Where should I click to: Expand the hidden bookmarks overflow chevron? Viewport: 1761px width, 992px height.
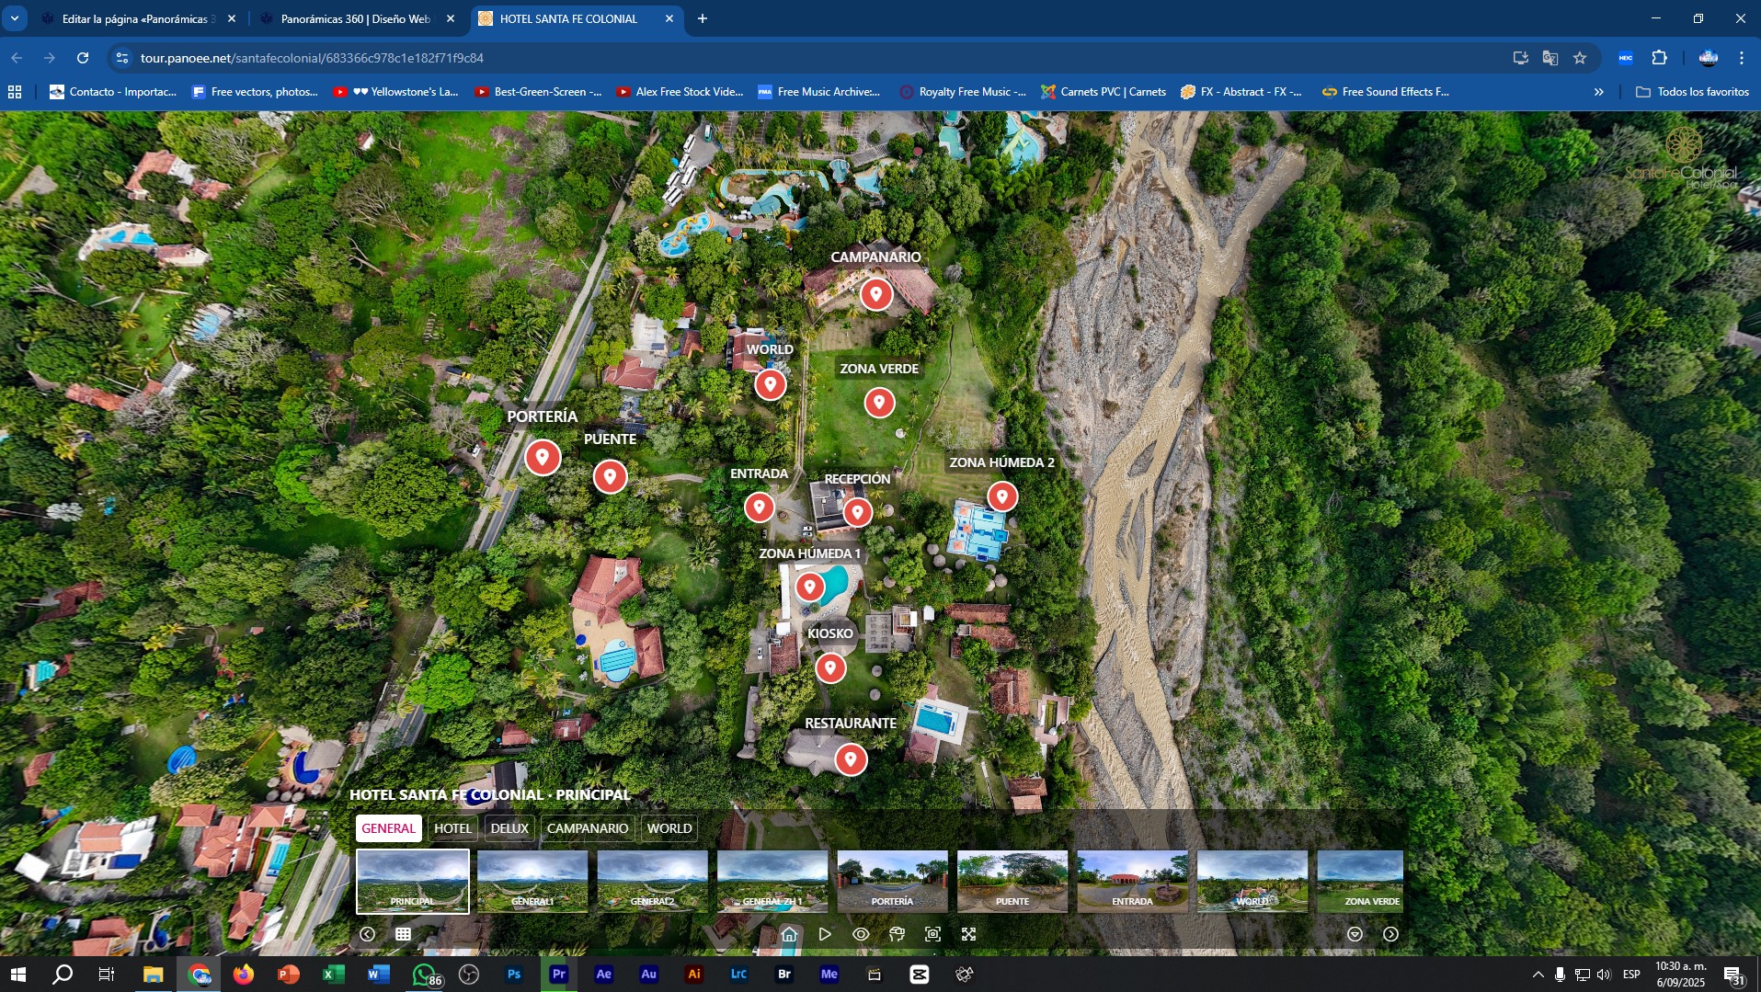[1599, 92]
